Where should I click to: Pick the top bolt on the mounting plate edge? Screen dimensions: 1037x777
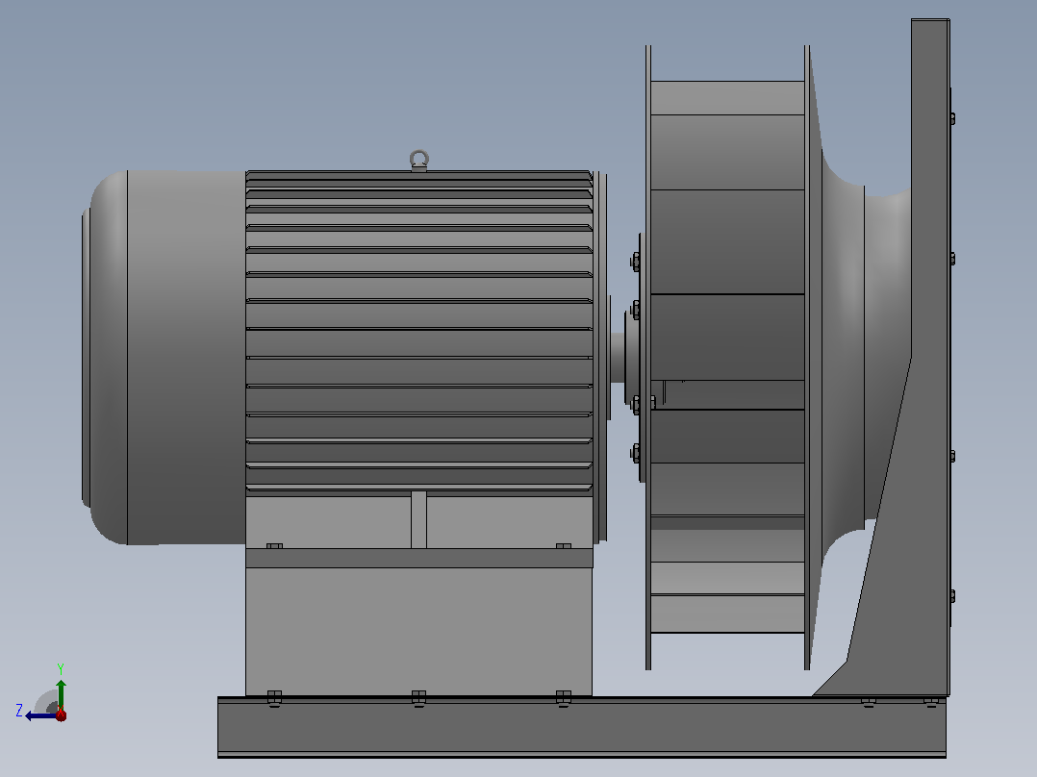[x=952, y=118]
